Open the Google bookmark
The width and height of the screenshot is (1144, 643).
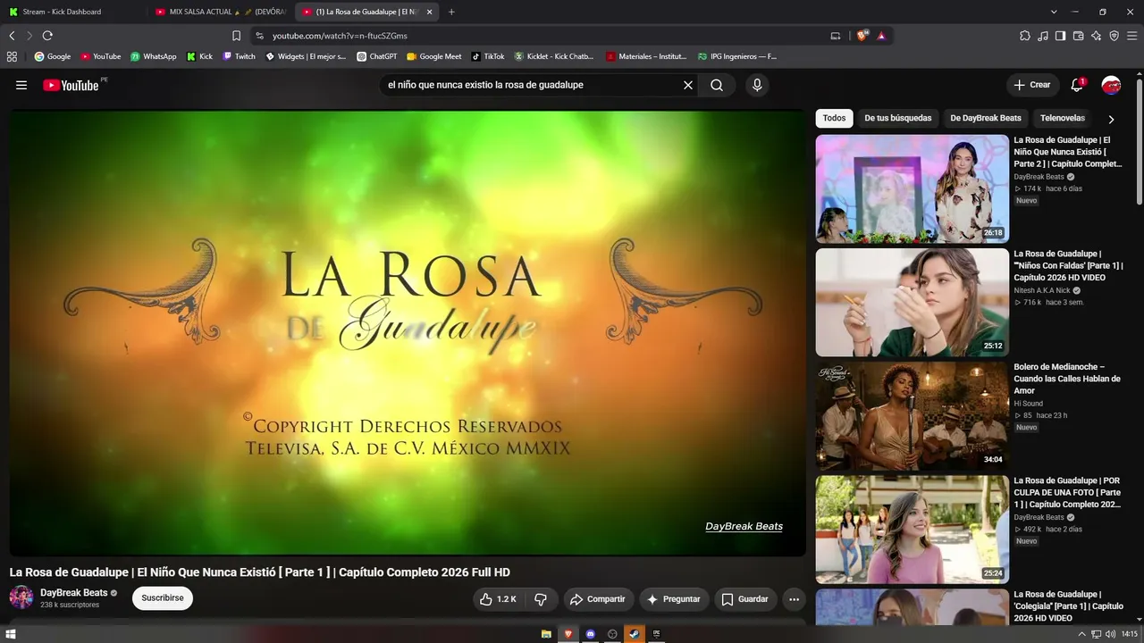click(x=52, y=56)
